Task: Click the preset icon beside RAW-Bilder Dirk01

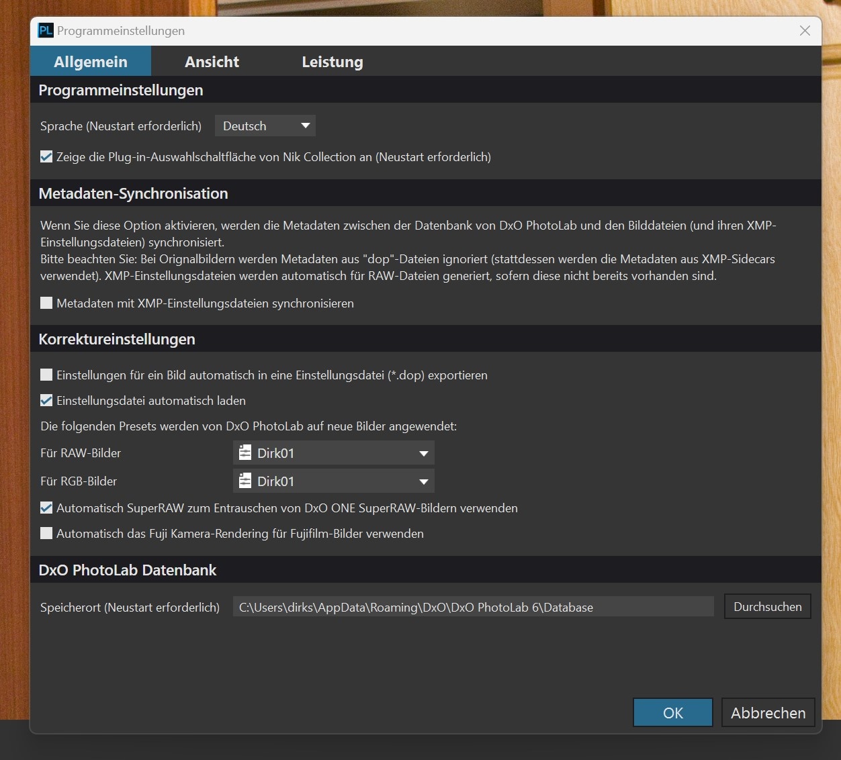Action: pos(245,453)
